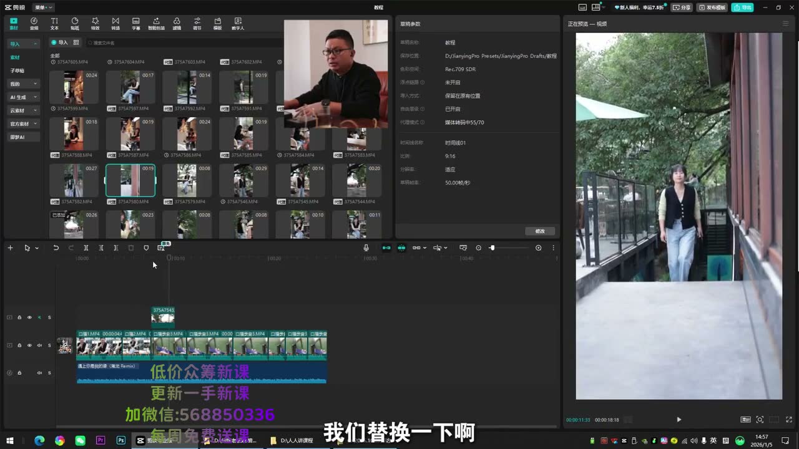Click the redo icon

point(71,248)
